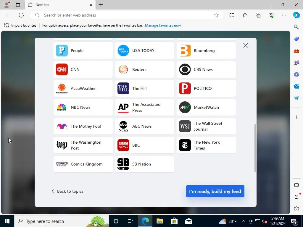Open Microsoft Store from taskbar
This screenshot has height=227, width=303.
click(174, 221)
